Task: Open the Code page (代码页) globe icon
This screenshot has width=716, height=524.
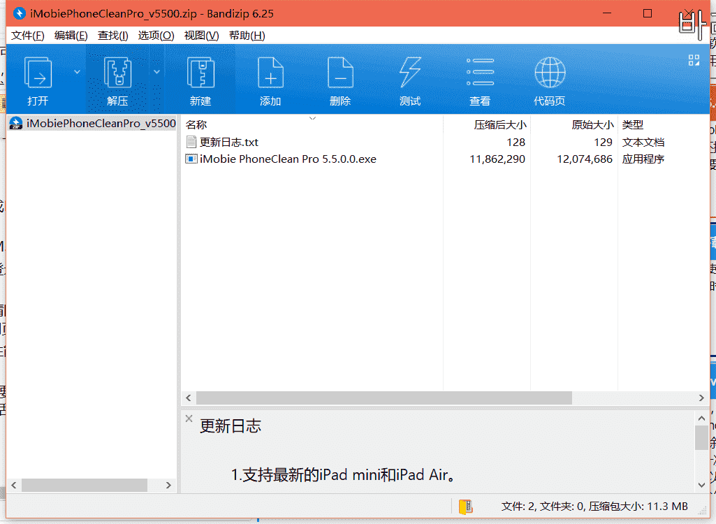Action: [x=550, y=73]
